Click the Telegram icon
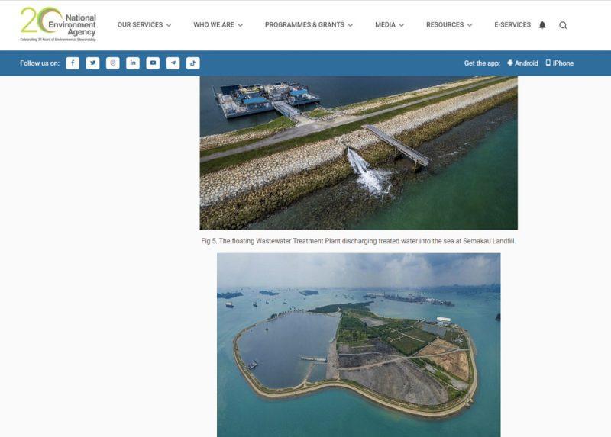 (173, 63)
